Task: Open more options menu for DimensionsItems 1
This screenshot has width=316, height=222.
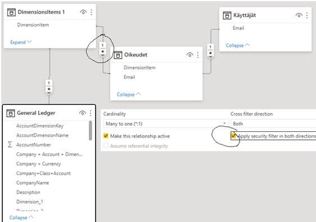Action: point(91,12)
